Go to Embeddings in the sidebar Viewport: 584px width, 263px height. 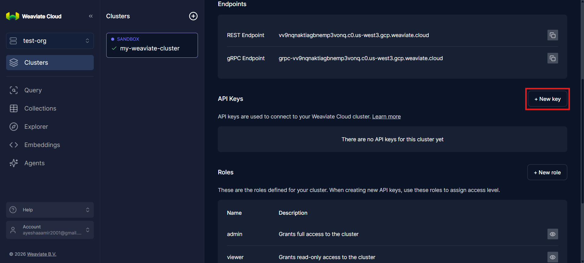tap(42, 145)
